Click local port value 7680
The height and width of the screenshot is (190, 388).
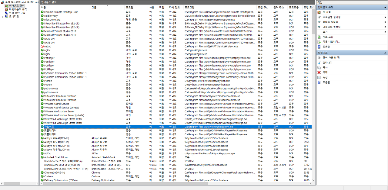click(306, 180)
